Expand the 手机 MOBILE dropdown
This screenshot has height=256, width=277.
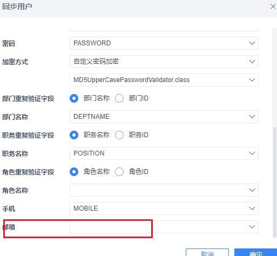pyautogui.click(x=164, y=208)
